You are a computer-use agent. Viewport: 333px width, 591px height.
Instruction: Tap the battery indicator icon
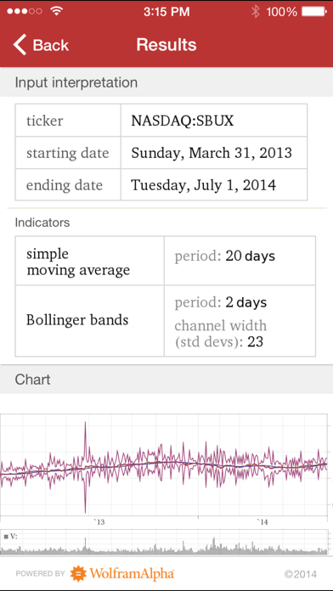coord(313,12)
